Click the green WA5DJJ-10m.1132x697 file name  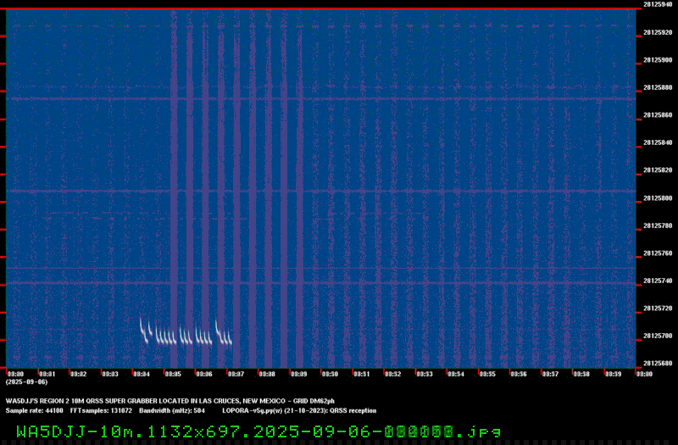[258, 431]
